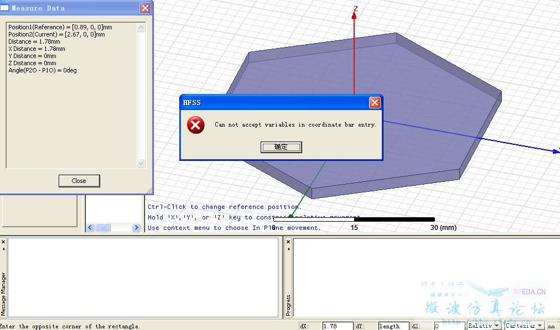Close the Message Manager panel with its X
560x330 pixels.
[3, 242]
